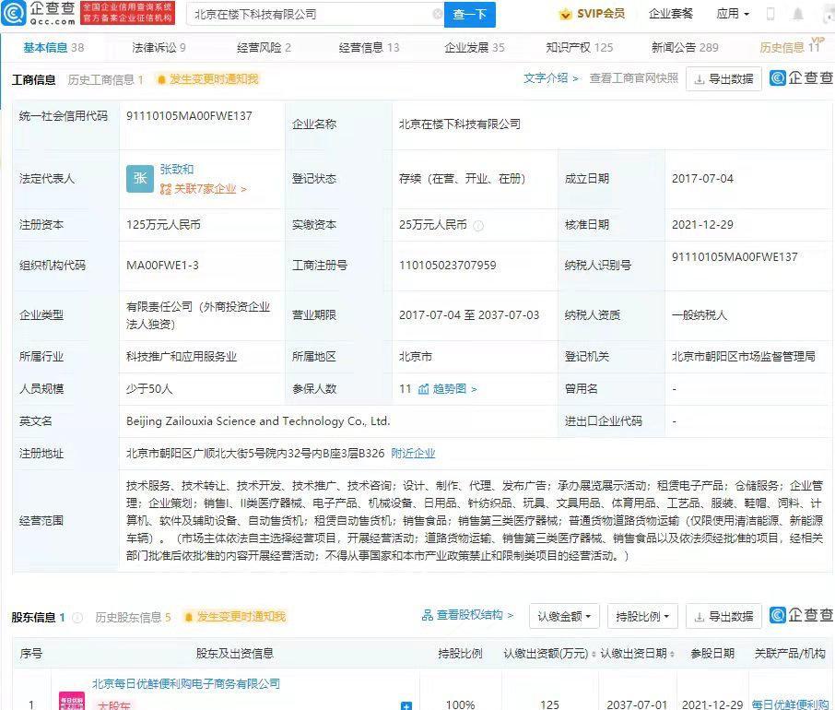Select 核准日期 value 2021-12-29
Screen dimensions: 835x710
point(702,225)
